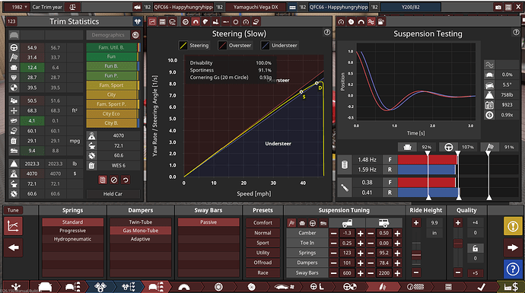Lower Ride Height with the minus button
The image size is (525, 293).
(x=416, y=272)
